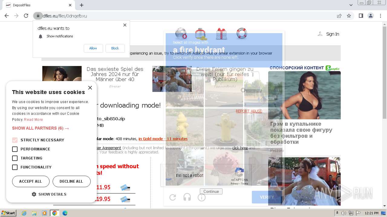
Task: Close the DepositFiles tab
Action: (70, 5)
